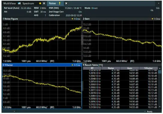
Task: Select the Gain value 14.93 dB at 1.0108 GHz
Action: pos(134,107)
